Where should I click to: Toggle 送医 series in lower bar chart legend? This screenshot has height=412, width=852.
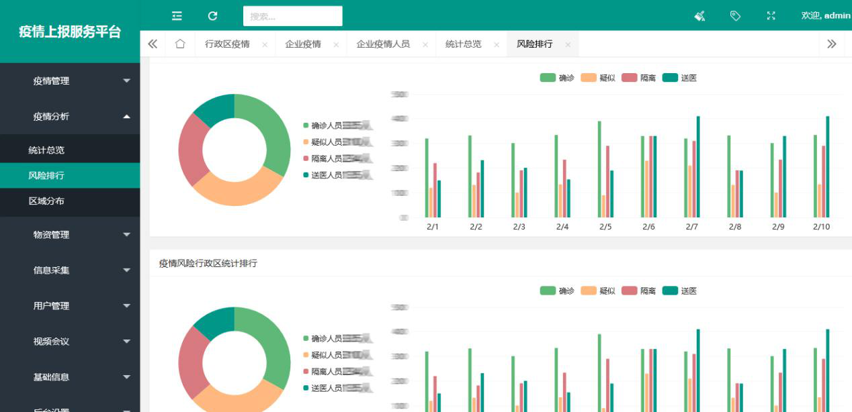(x=680, y=291)
